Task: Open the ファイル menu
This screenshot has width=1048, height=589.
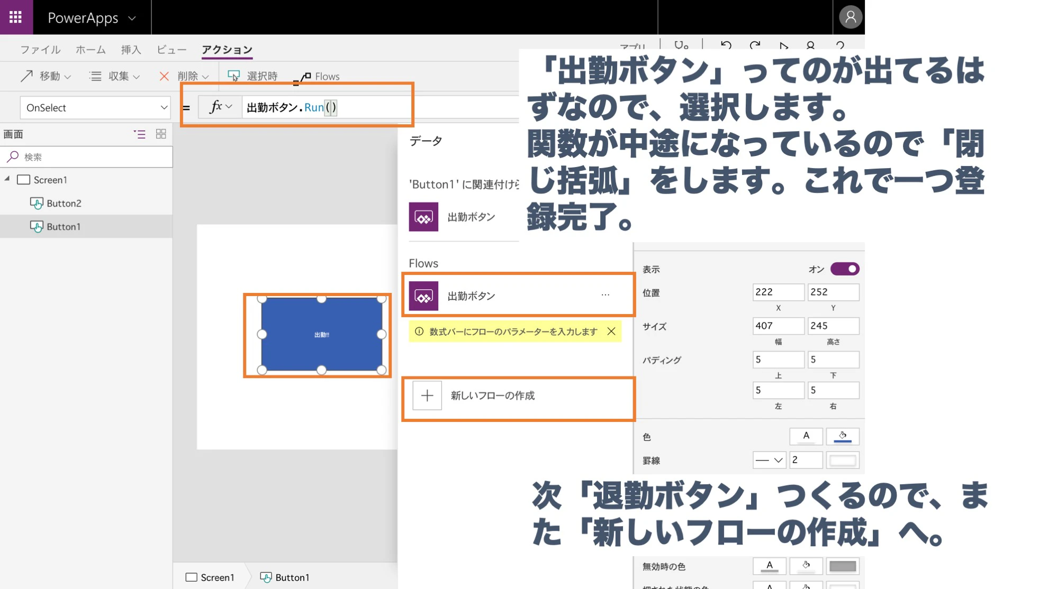Action: pos(40,50)
